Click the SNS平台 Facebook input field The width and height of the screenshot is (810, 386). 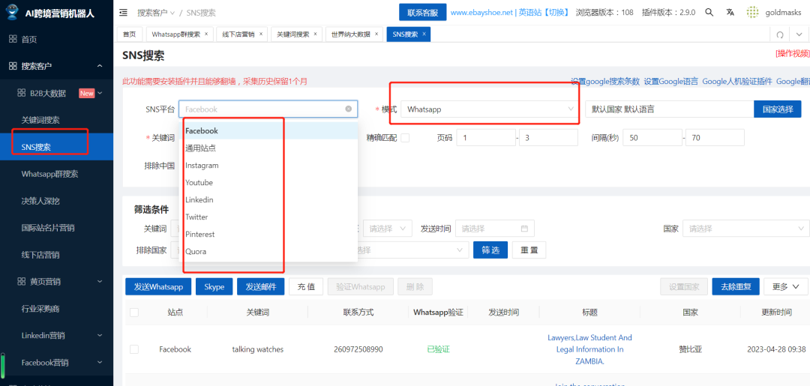(268, 109)
